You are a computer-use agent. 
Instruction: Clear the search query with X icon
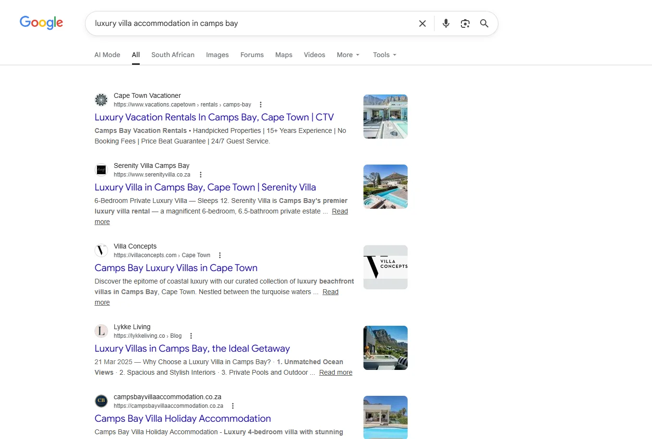point(423,24)
